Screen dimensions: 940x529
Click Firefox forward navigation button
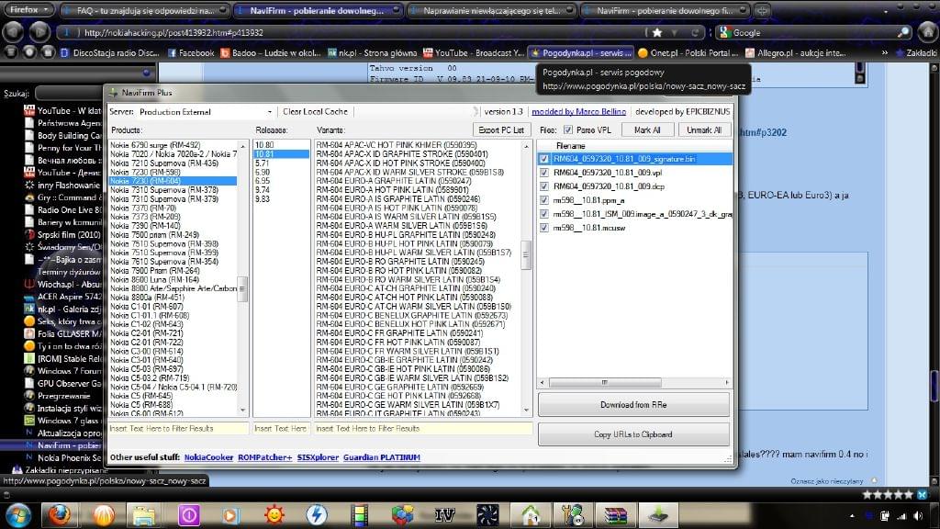(x=39, y=32)
